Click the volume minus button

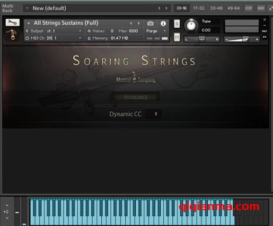tap(227, 39)
